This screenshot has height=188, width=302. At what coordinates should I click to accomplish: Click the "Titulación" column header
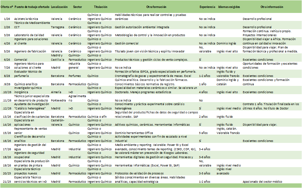[100, 7]
